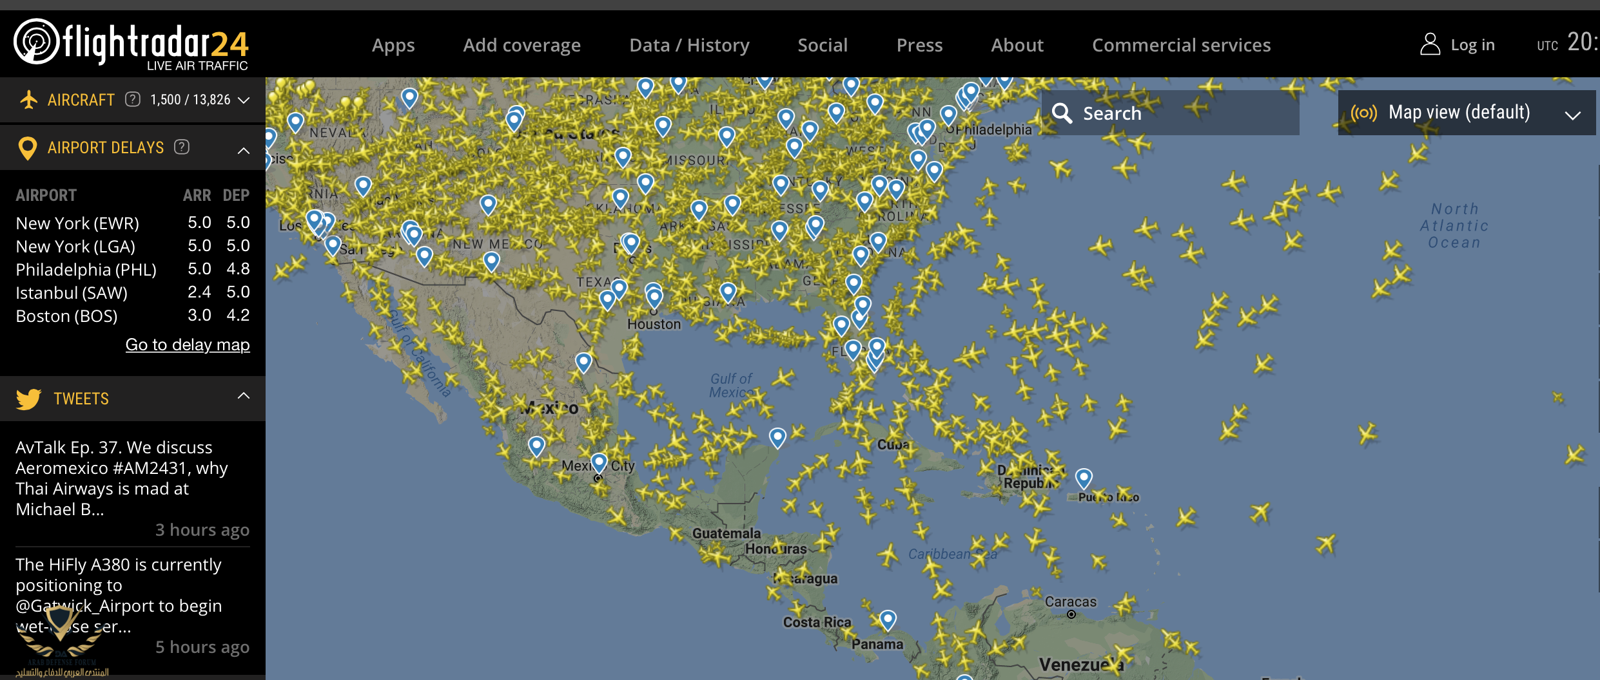Image resolution: width=1600 pixels, height=680 pixels.
Task: Click the airport pin north of Honduras
Action: [777, 439]
